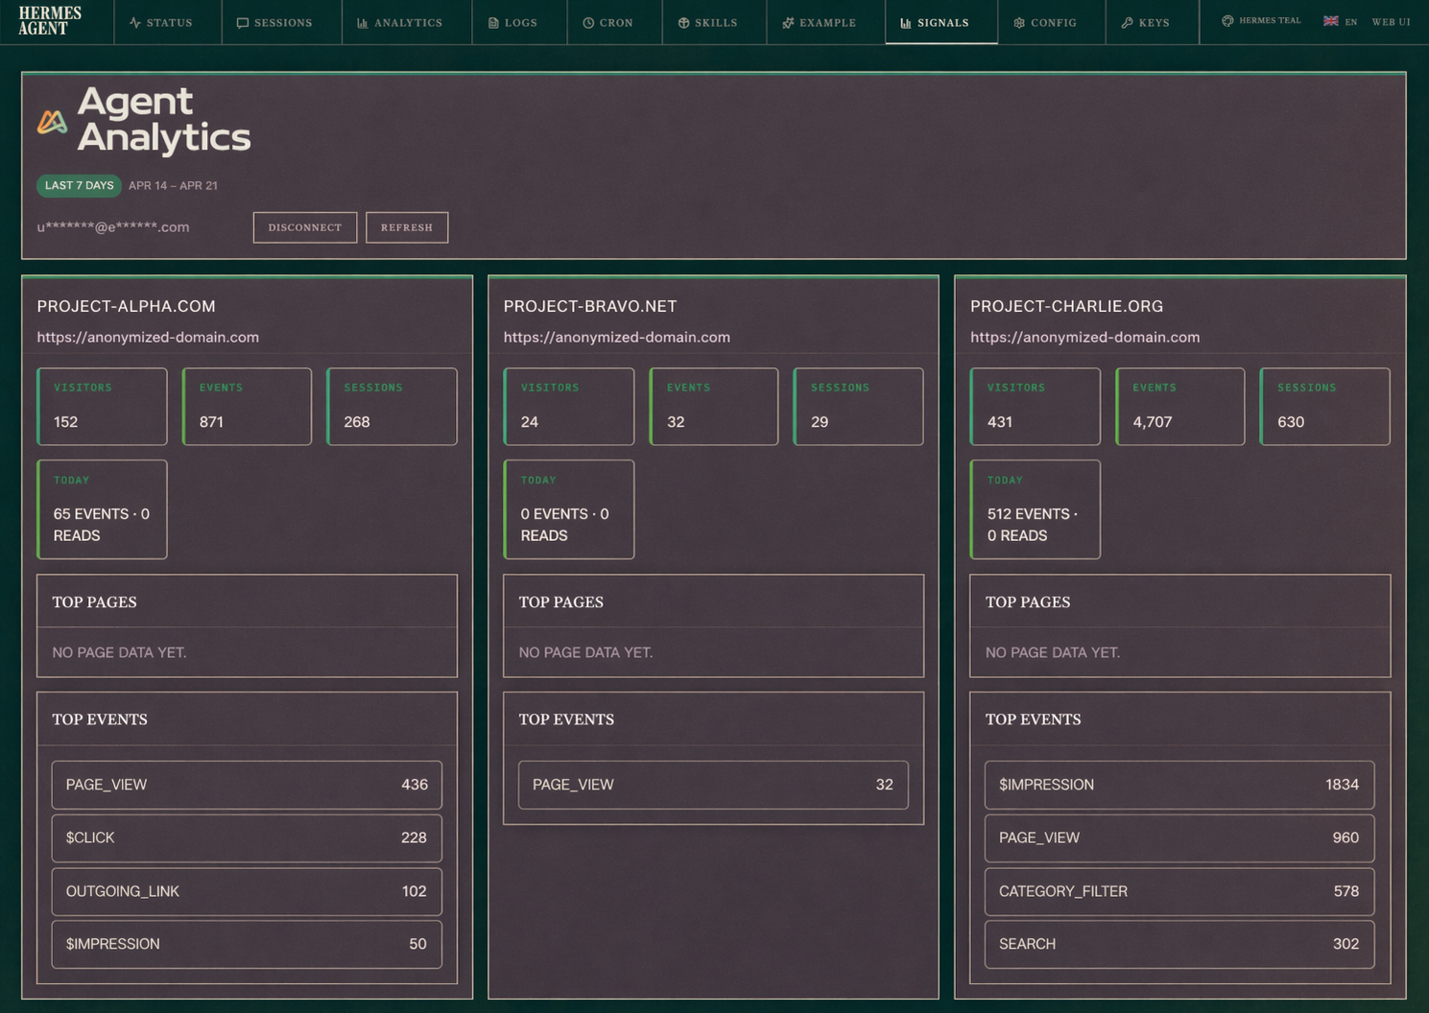Viewport: 1429px width, 1013px height.
Task: Select the $IMPRESSION 1834 event row
Action: point(1179,785)
